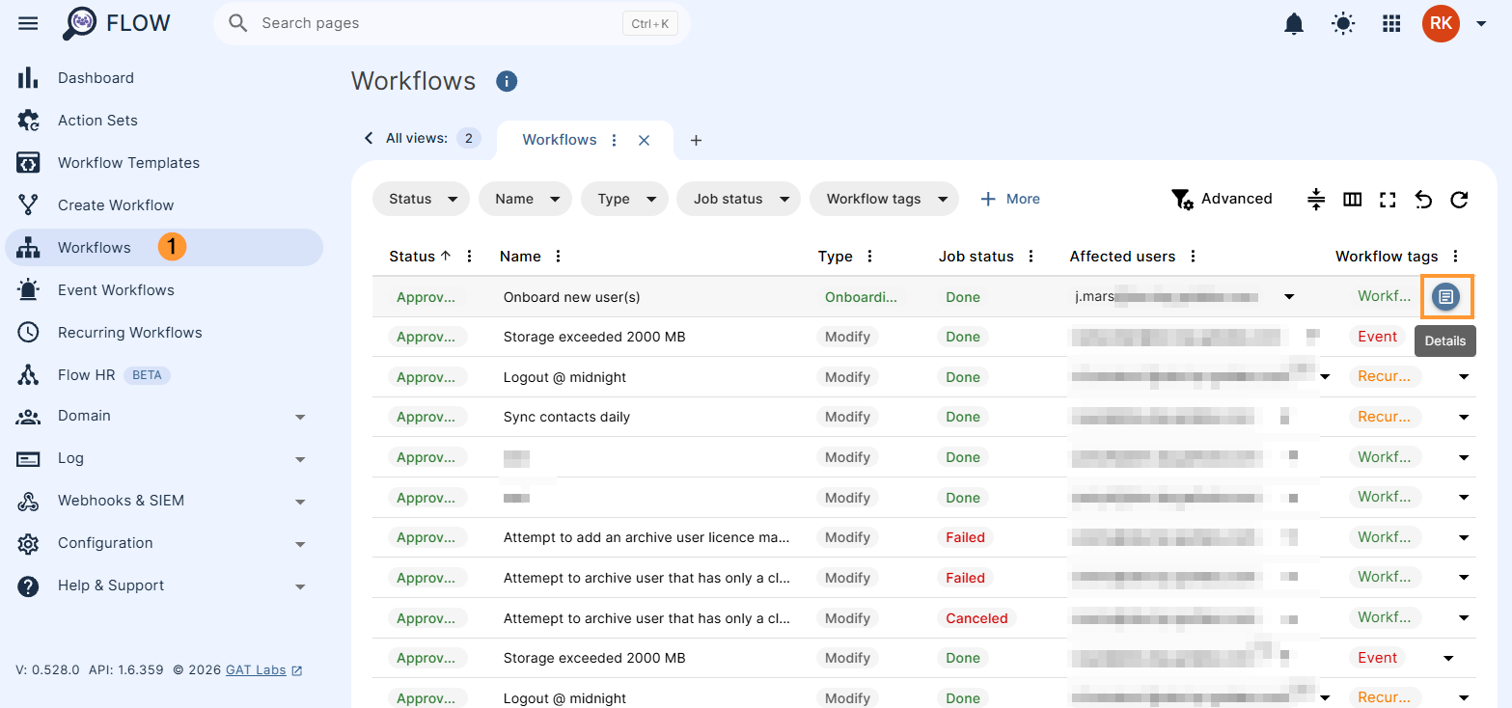This screenshot has height=708, width=1512.
Task: Open the column chooser icon
Action: [1353, 200]
